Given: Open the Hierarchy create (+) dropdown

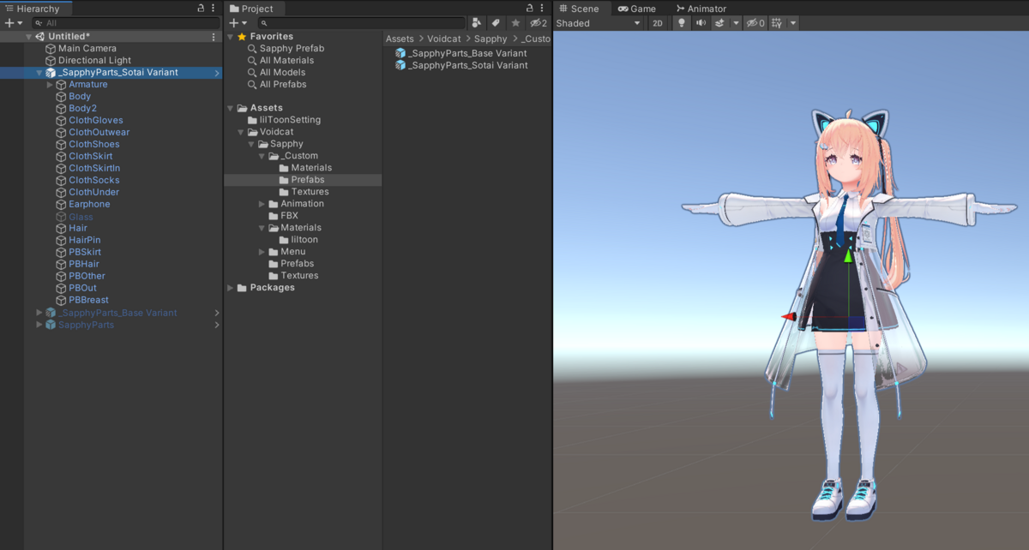Looking at the screenshot, I should tap(12, 23).
